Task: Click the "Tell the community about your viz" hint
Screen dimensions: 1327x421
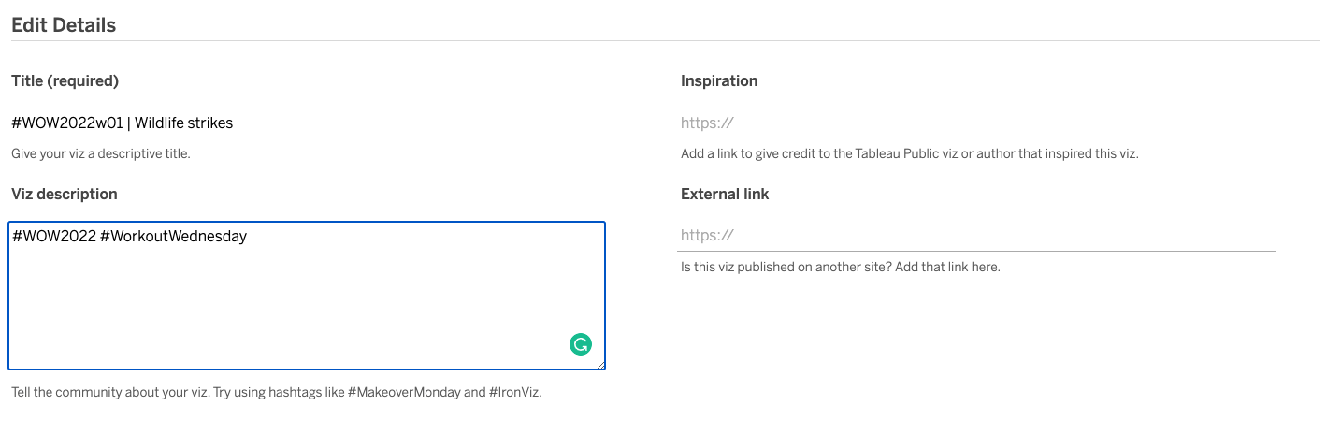Action: 178,392
